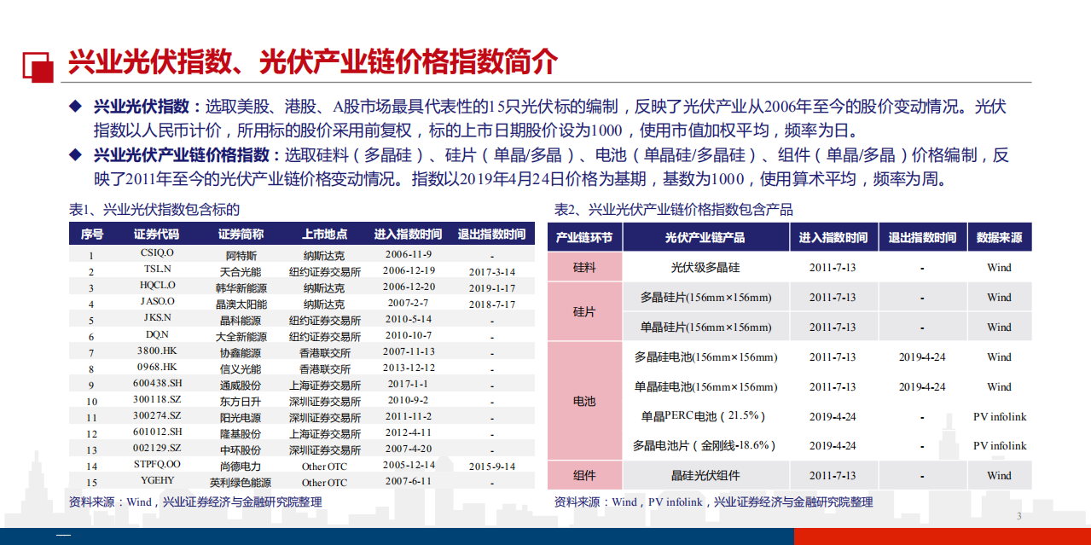Click the 硅料 category cell in Table 2
This screenshot has height=545, width=1091.
(x=583, y=267)
